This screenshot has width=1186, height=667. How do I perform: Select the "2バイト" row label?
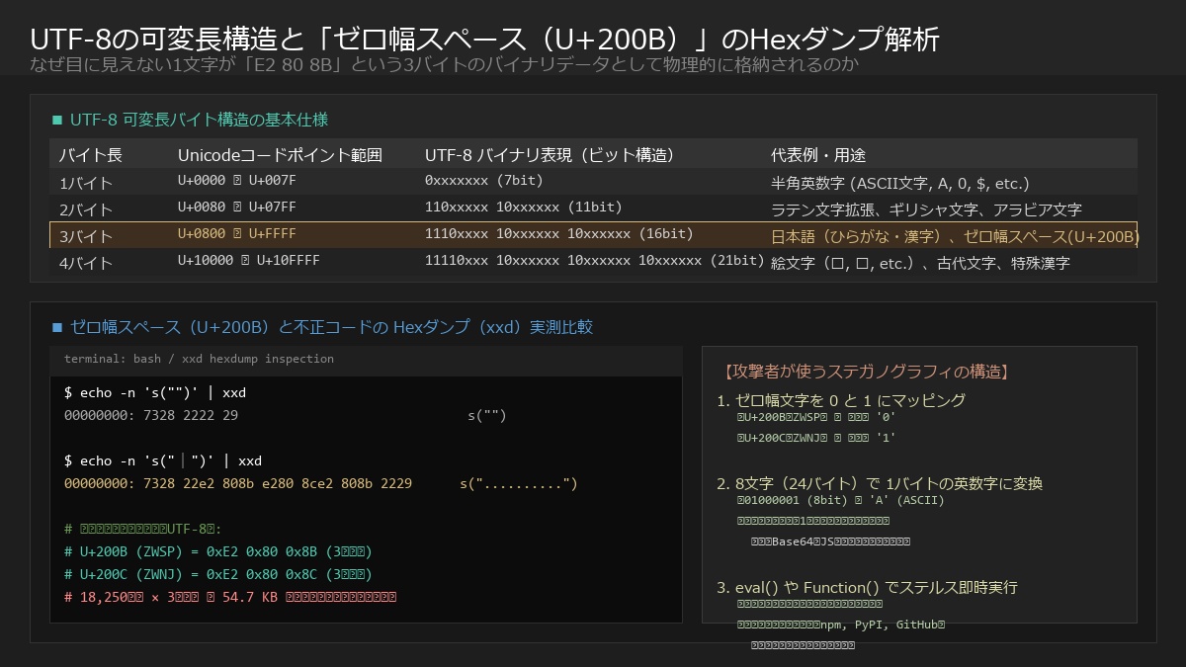click(x=86, y=209)
